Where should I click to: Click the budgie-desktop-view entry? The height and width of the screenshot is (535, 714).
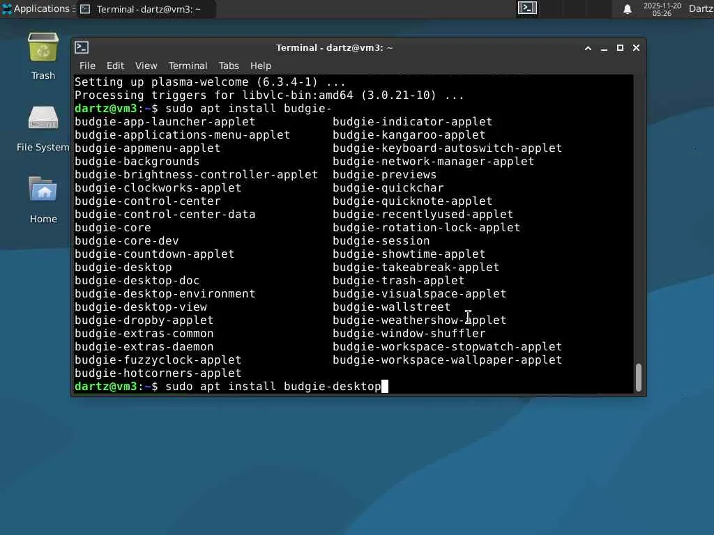coord(141,307)
